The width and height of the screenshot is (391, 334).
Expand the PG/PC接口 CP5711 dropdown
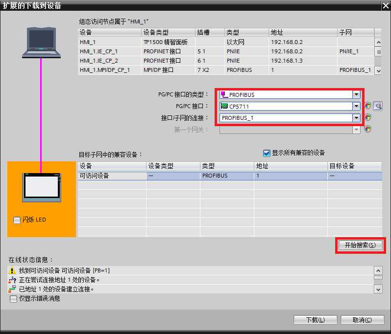357,106
